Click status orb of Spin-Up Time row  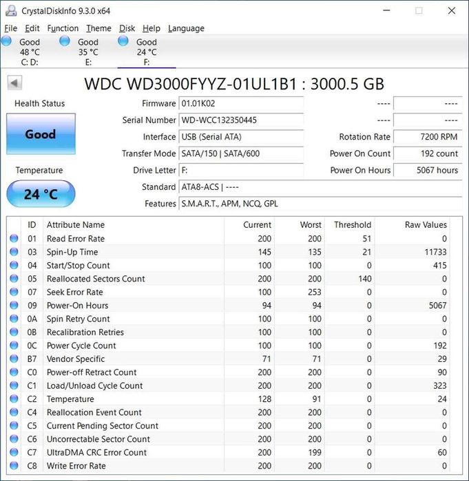pos(14,252)
